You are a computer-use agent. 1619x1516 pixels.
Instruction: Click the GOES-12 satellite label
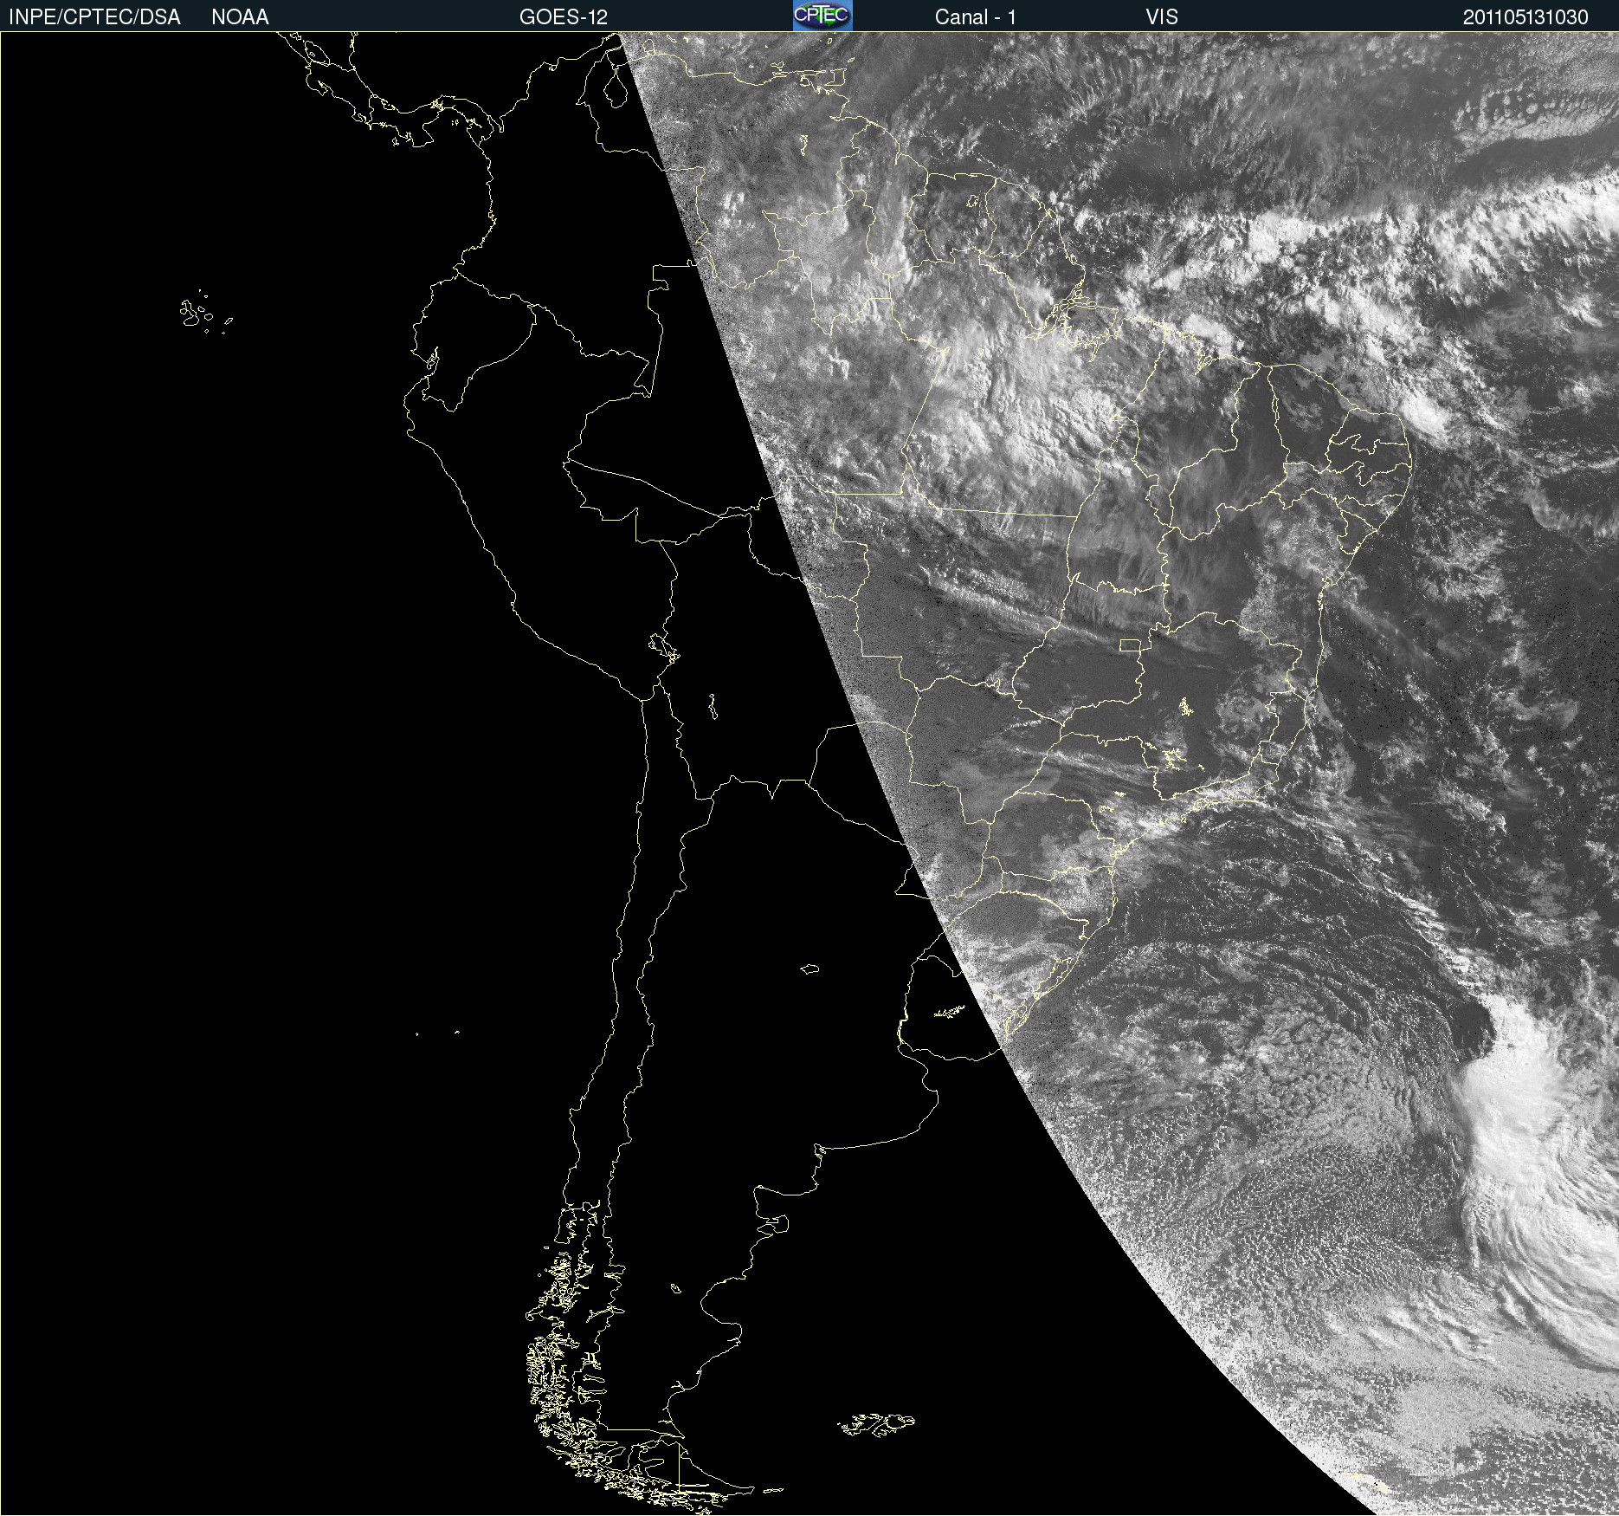pyautogui.click(x=564, y=17)
